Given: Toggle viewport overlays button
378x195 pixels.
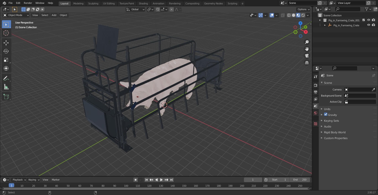Looking at the screenshot, I should click(x=272, y=15).
